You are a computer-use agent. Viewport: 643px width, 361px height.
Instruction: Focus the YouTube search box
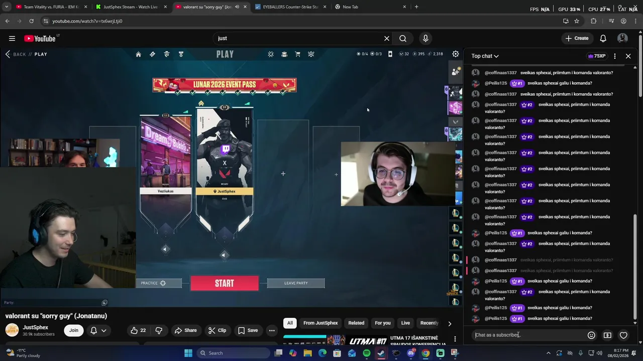[298, 39]
